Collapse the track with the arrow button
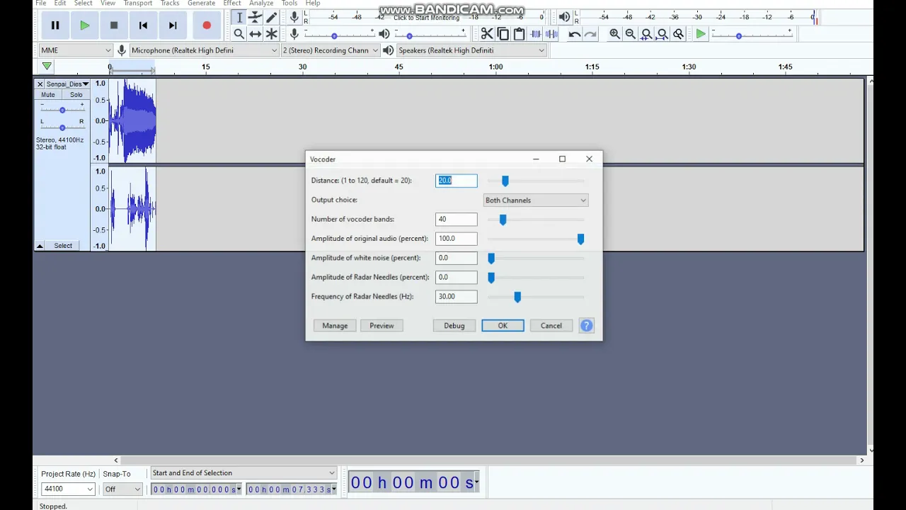The width and height of the screenshot is (906, 510). (40, 246)
